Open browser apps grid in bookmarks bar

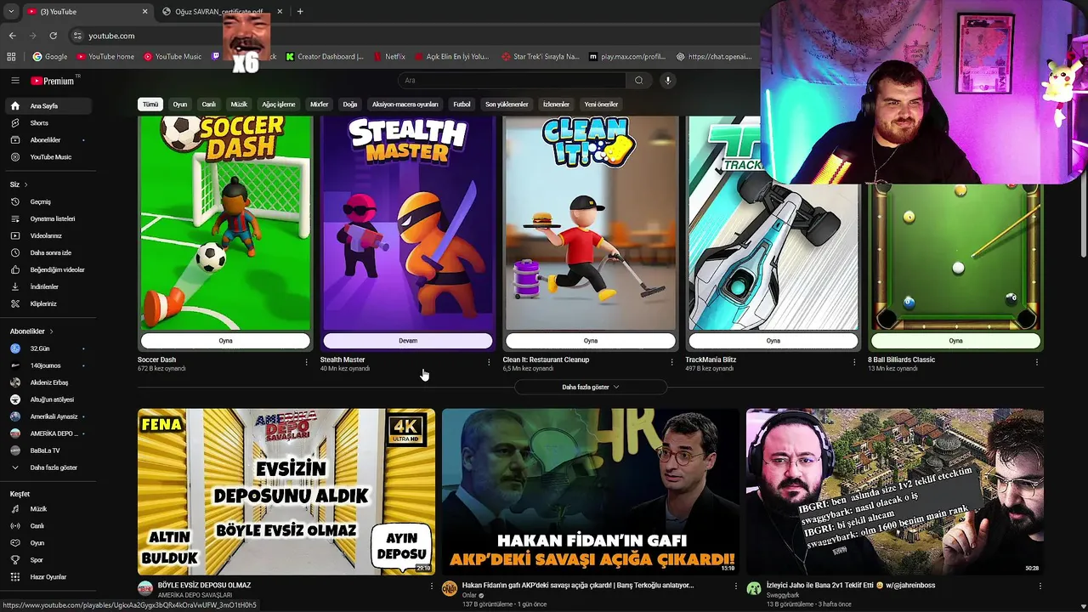[x=11, y=57]
